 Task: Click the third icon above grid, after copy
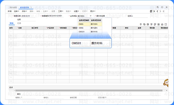(x=148, y=24)
